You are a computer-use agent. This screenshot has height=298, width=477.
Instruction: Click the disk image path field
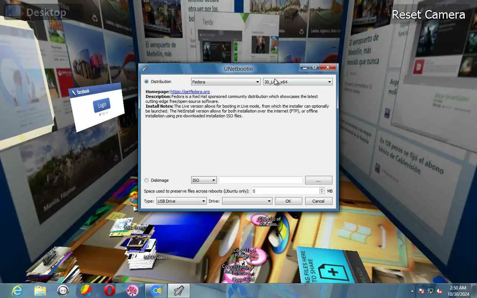pos(261,180)
